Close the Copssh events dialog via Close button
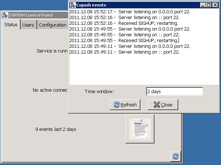This screenshot has height=165, width=221. [x=163, y=105]
